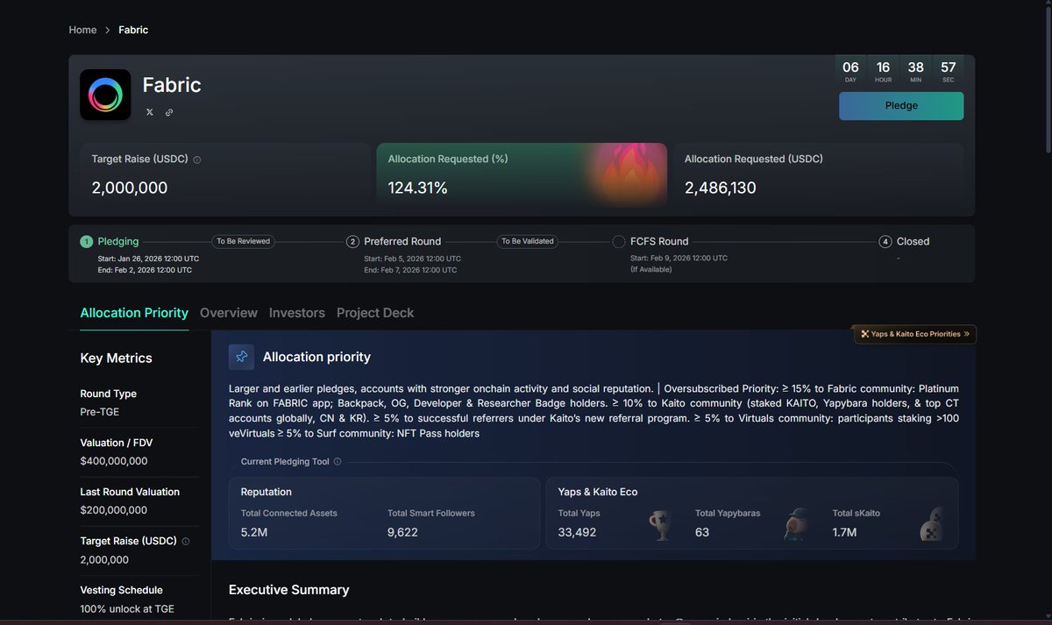Click info icon next to Target Raise (USDC) card
The image size is (1052, 625).
196,160
